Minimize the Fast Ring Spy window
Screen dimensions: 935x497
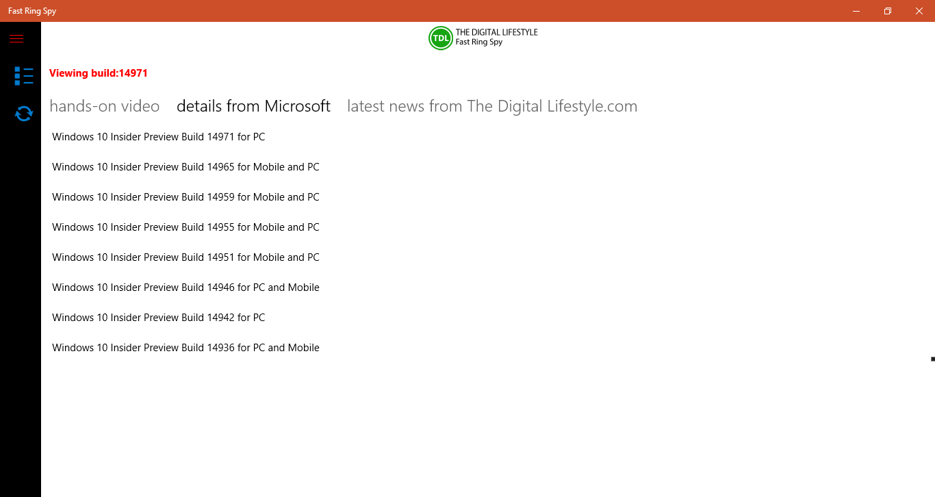tap(856, 11)
